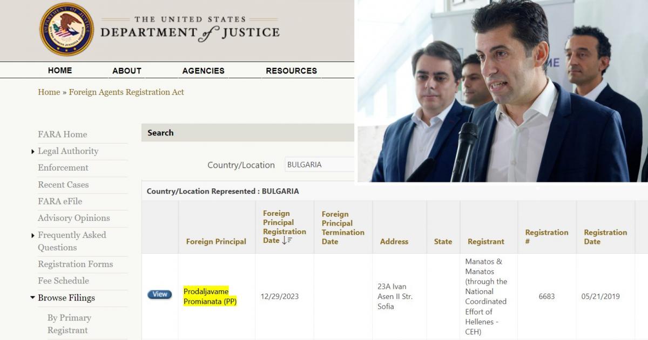
Task: Sort by Address column header
Action: tap(394, 241)
